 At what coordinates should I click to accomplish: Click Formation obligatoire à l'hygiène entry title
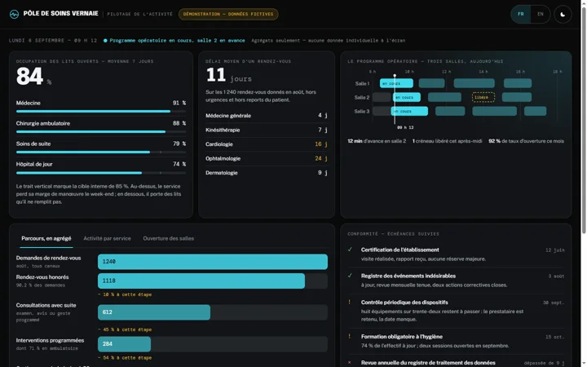[402, 337]
